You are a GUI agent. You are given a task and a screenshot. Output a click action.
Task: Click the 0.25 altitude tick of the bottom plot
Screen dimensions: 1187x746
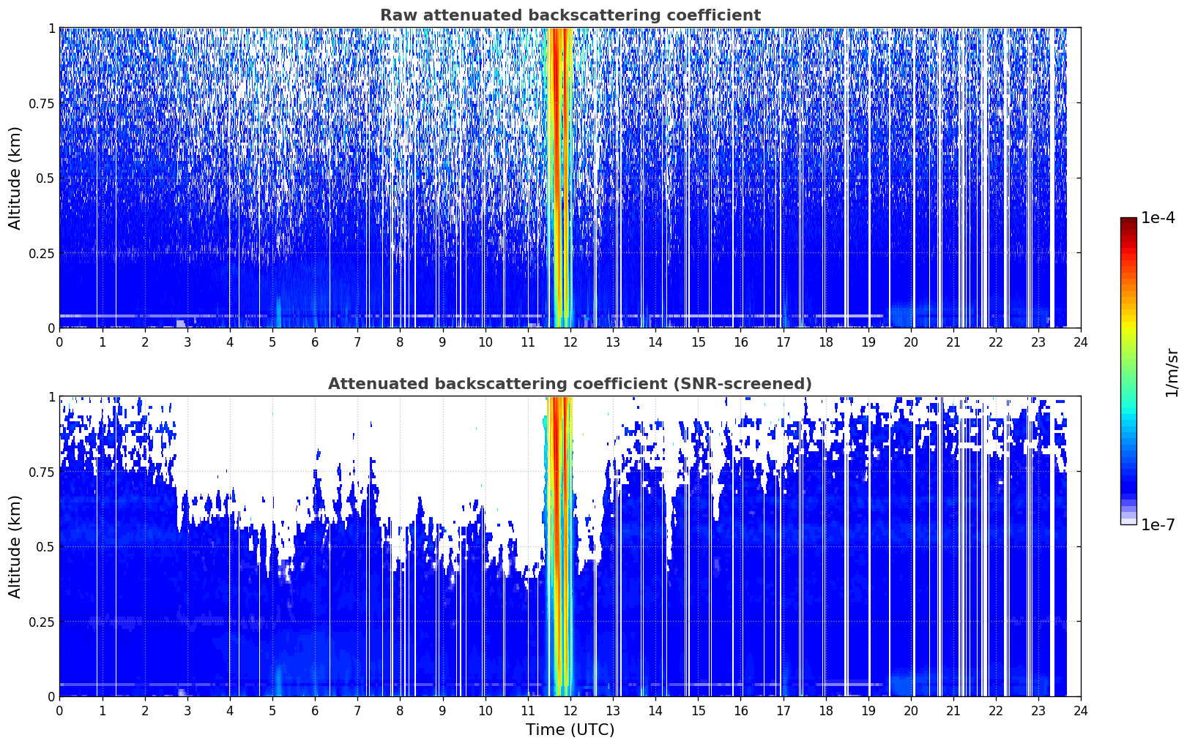pyautogui.click(x=42, y=622)
